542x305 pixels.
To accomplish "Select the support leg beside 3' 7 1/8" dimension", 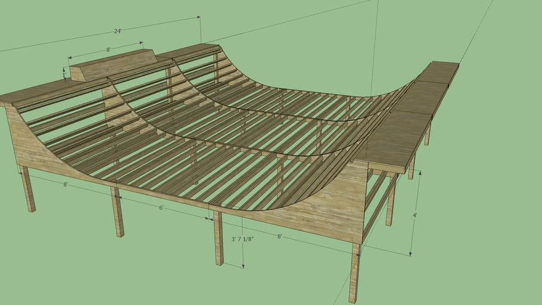I will click(219, 238).
